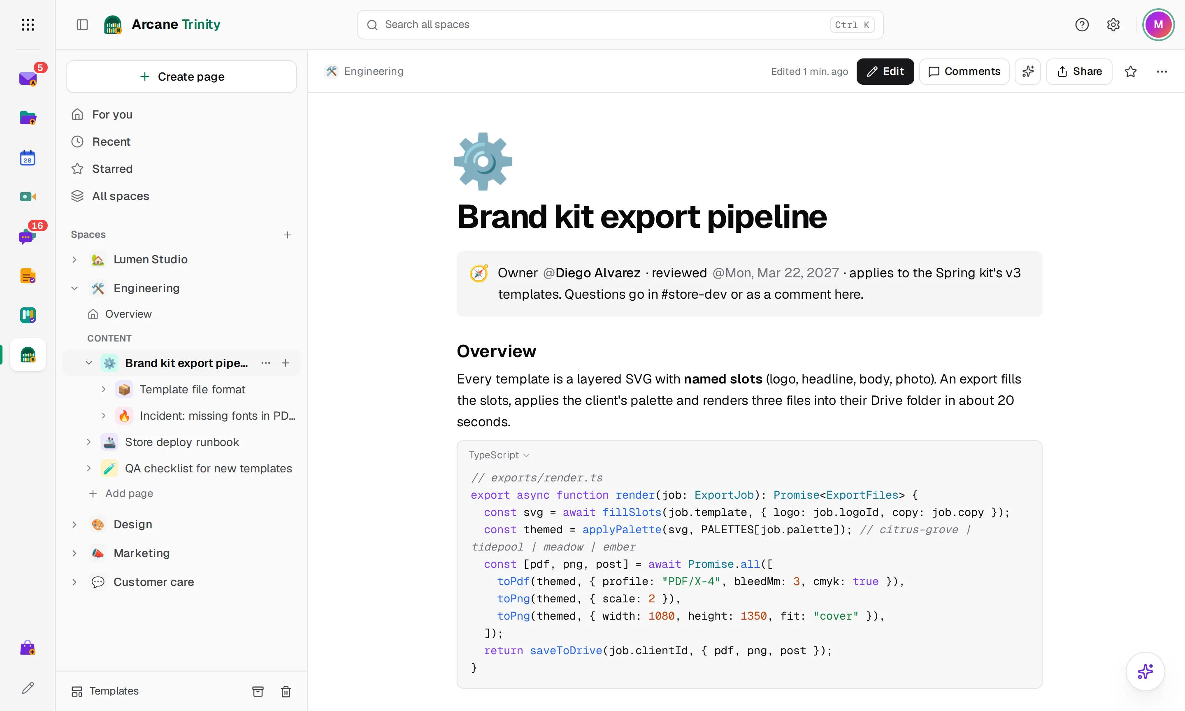1185x711 pixels.
Task: Click Add page under Engineering content
Action: [121, 493]
